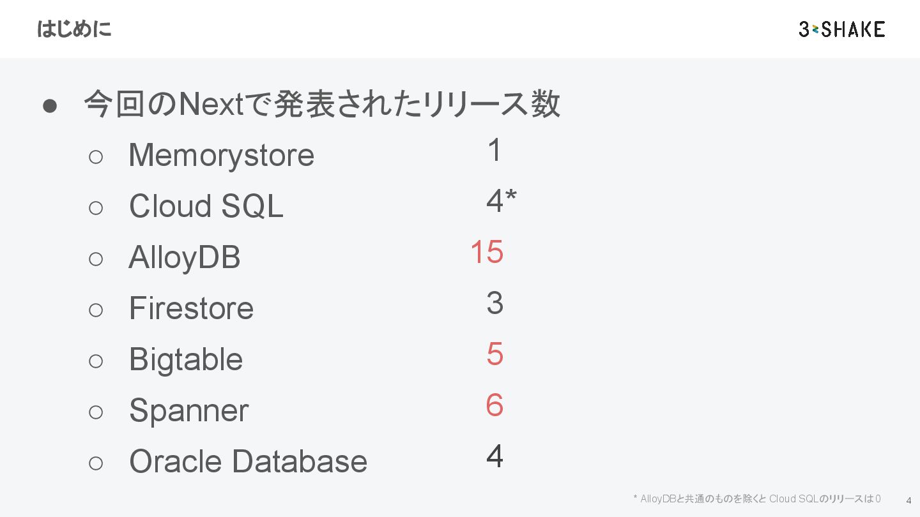
Task: Click the hollow bullet next to AlloyDB
Action: point(96,259)
